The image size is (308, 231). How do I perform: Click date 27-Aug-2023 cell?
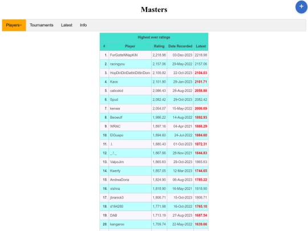pyautogui.click(x=180, y=215)
